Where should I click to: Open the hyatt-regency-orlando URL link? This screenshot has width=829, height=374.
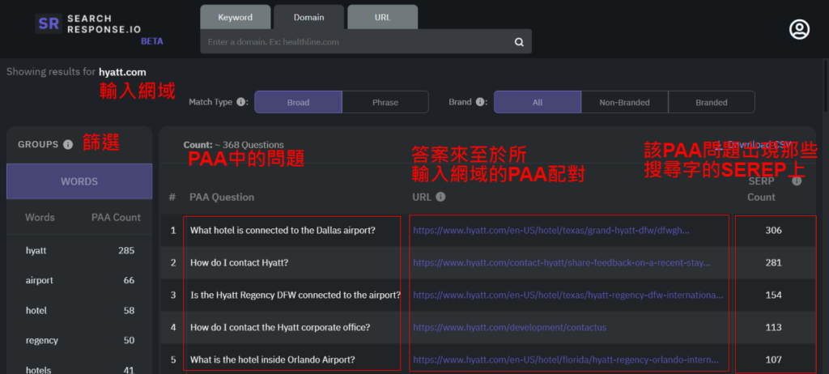pos(566,359)
